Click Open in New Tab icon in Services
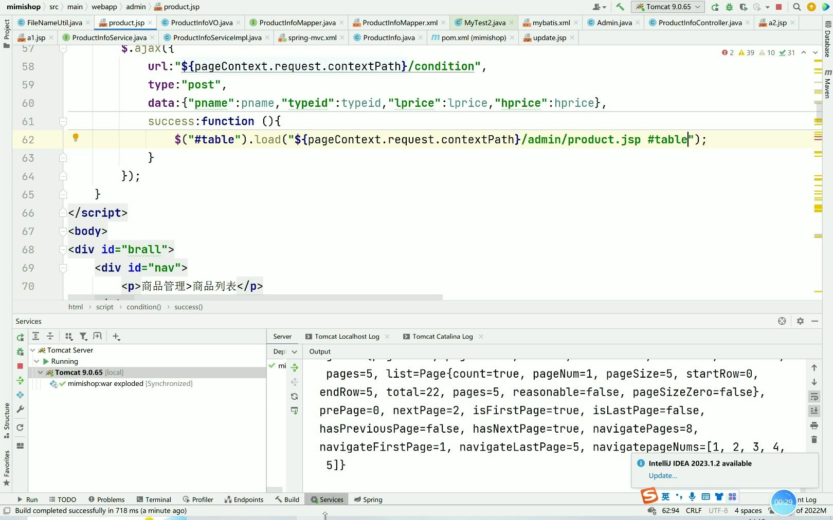 pyautogui.click(x=97, y=336)
